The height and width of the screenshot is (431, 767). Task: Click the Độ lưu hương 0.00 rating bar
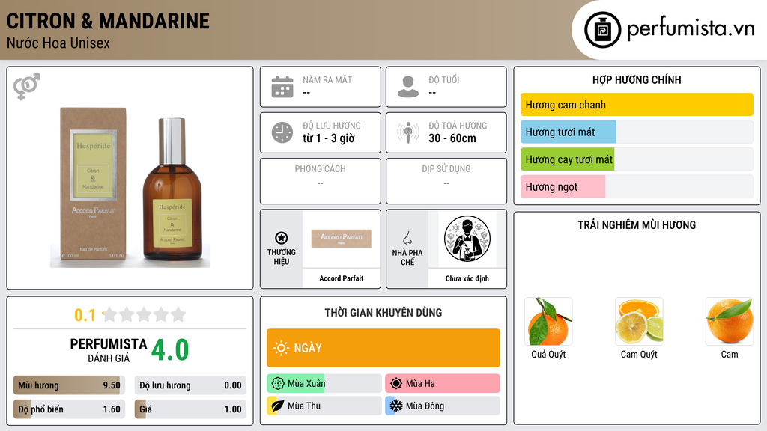pyautogui.click(x=190, y=385)
